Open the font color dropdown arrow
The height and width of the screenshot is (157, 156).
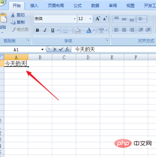coord(94,30)
